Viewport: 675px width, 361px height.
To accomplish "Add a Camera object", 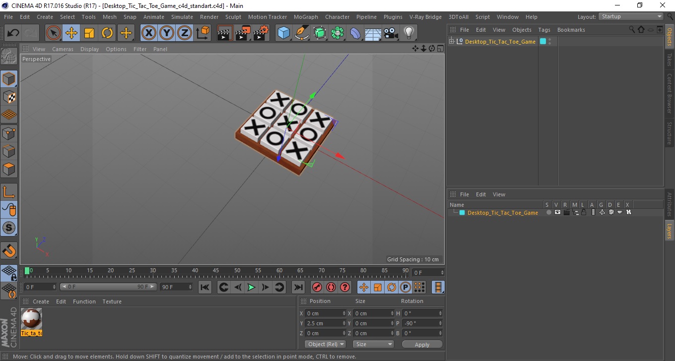I will (x=391, y=33).
